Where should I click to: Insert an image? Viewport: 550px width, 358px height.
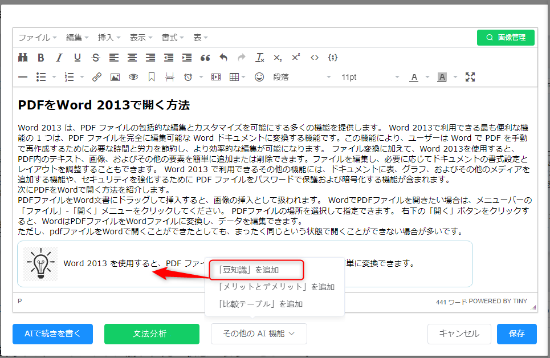click(115, 77)
